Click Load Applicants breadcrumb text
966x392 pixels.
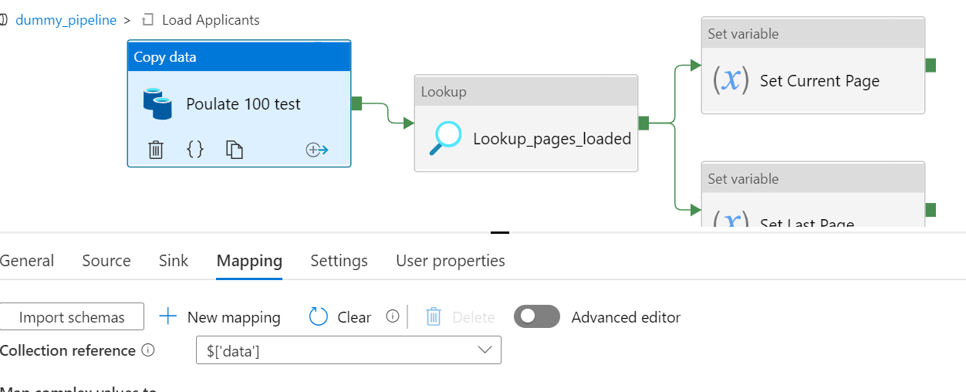click(x=211, y=20)
